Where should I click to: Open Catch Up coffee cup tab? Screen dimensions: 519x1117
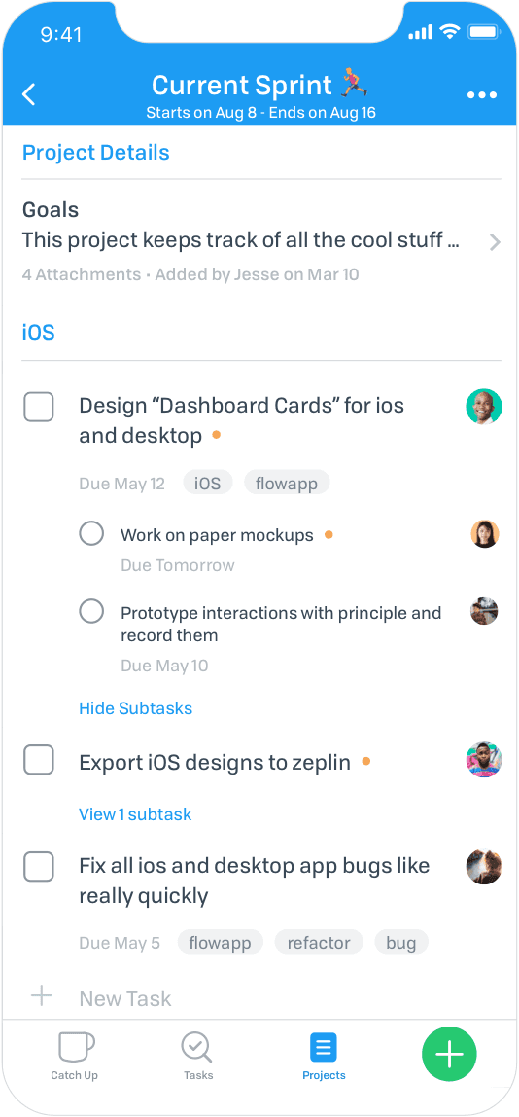click(75, 1057)
